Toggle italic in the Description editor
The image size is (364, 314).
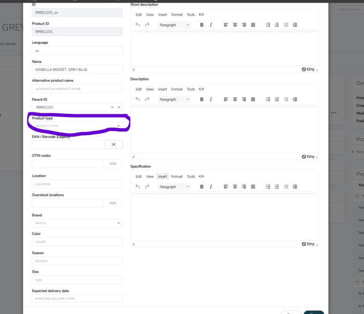pos(211,99)
